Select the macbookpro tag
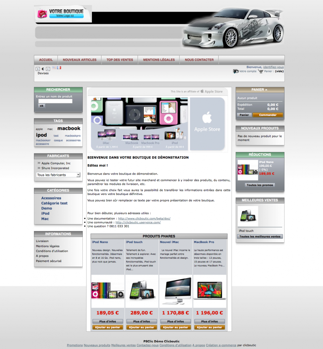 [x=73, y=136]
